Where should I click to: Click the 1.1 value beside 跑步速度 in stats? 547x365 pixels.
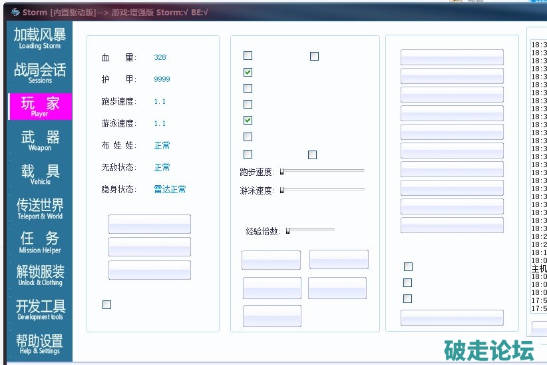pos(160,101)
